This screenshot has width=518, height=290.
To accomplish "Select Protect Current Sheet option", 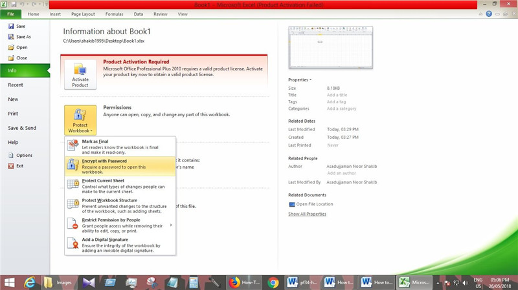I will tap(120, 186).
